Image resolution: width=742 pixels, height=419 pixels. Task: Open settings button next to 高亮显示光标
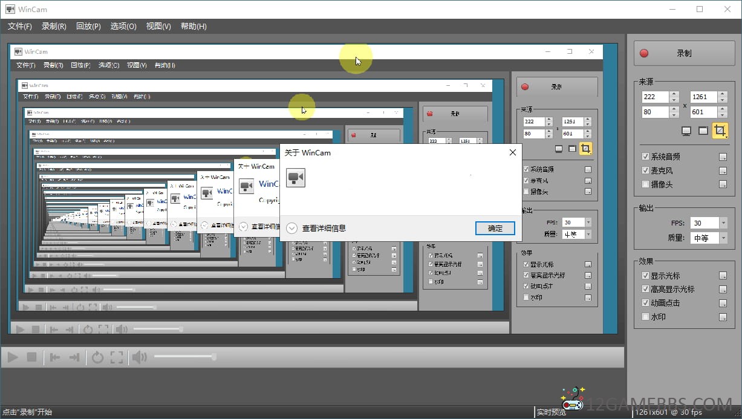(x=723, y=290)
